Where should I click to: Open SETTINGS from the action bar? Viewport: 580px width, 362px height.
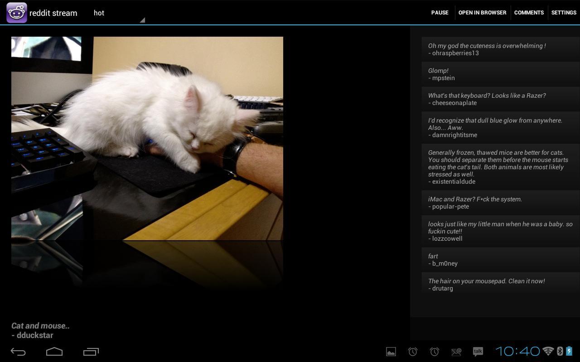point(563,13)
